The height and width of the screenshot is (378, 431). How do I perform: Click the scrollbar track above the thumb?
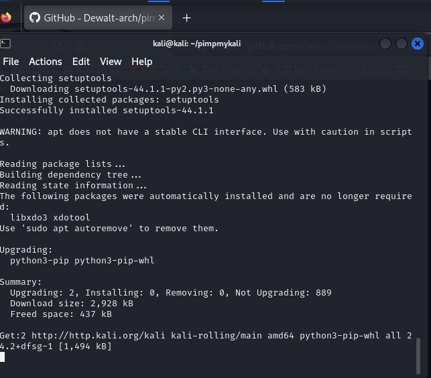click(419, 201)
